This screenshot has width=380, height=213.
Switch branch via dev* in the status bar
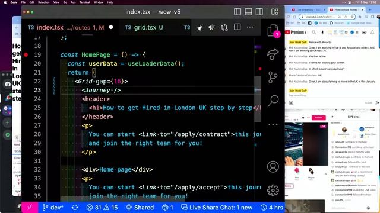point(53,208)
